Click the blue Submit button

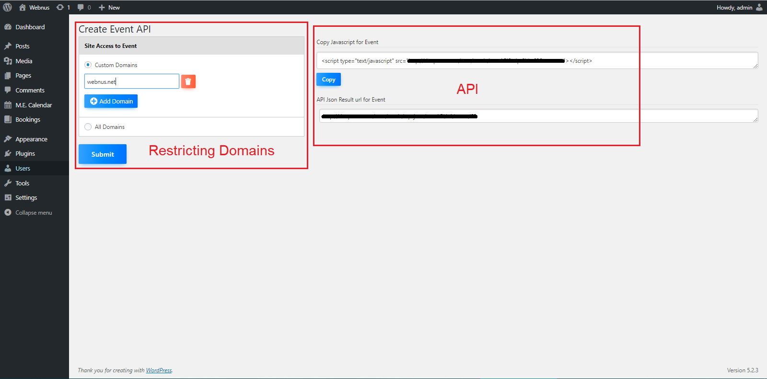tap(103, 154)
